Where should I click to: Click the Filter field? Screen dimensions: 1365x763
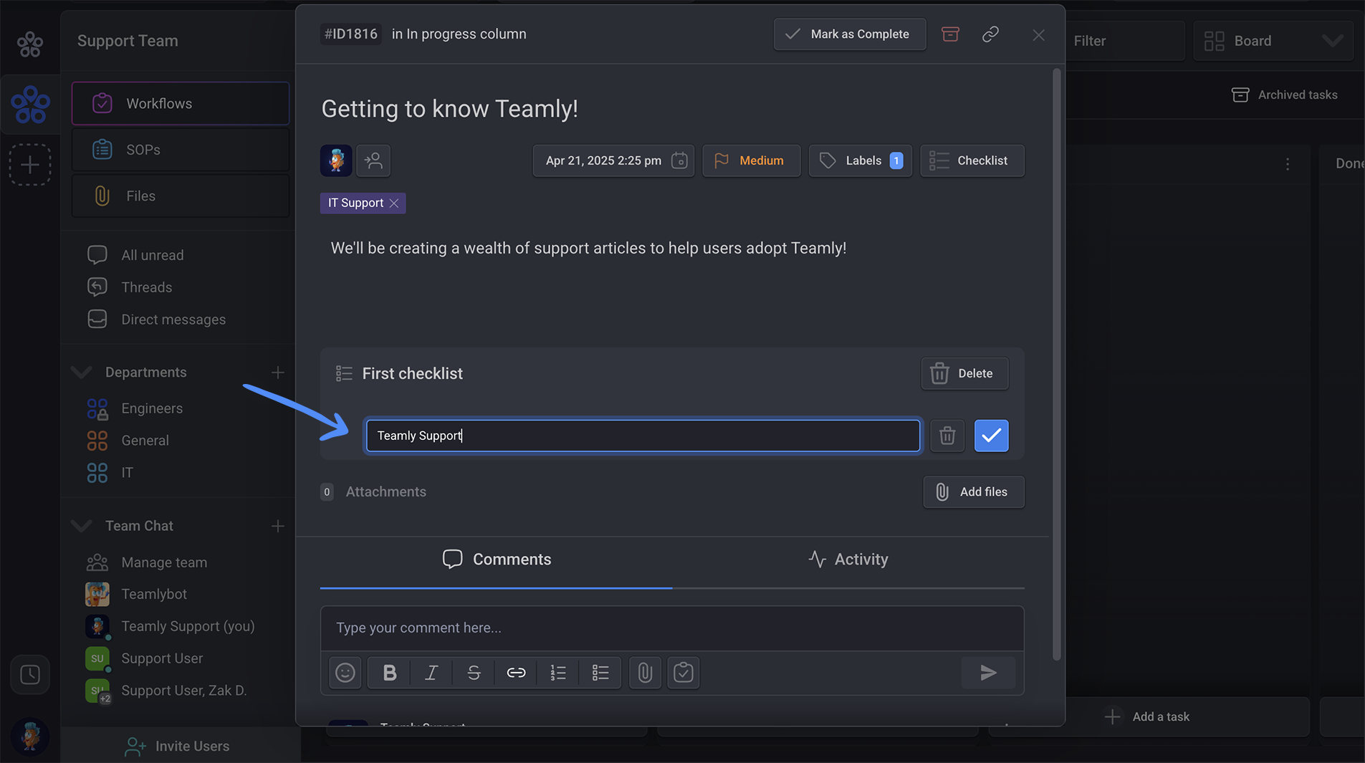1124,41
